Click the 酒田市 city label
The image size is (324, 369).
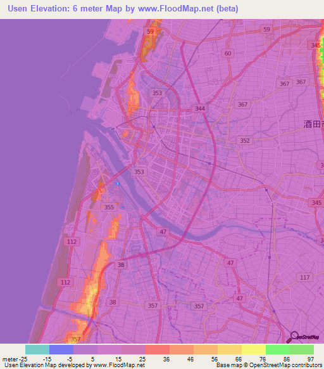(313, 124)
